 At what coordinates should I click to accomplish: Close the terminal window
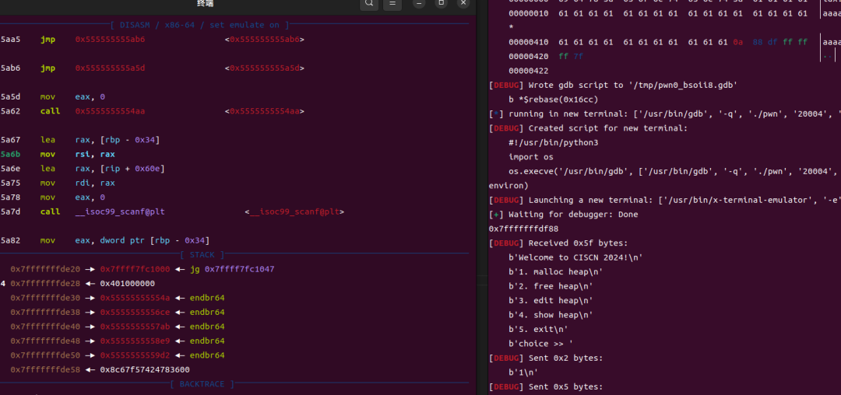pos(463,3)
